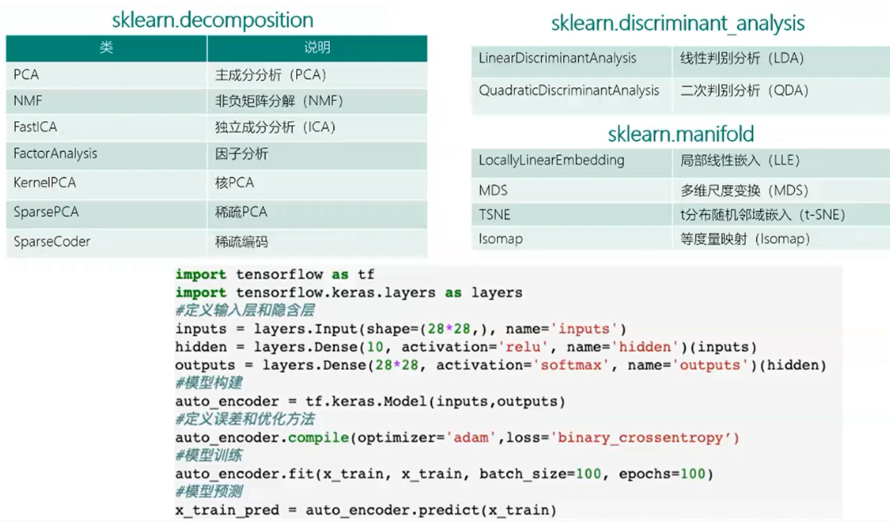Viewport: 890px width, 524px height.
Task: Select the MDS class cell
Action: (x=572, y=190)
